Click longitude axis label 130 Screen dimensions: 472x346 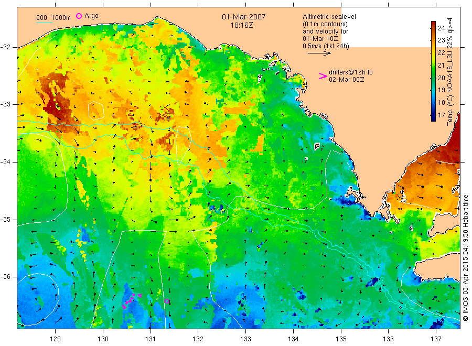(103, 339)
